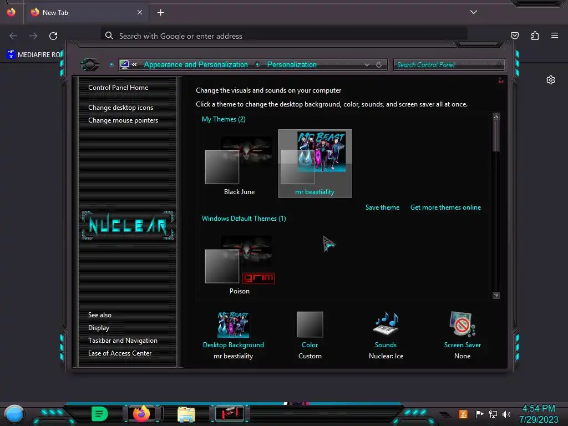This screenshot has width=568, height=426.
Task: Open the Color swatch settings
Action: pyautogui.click(x=310, y=324)
